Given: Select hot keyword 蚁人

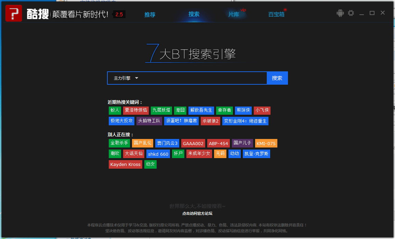Looking at the screenshot, I should pyautogui.click(x=115, y=110).
